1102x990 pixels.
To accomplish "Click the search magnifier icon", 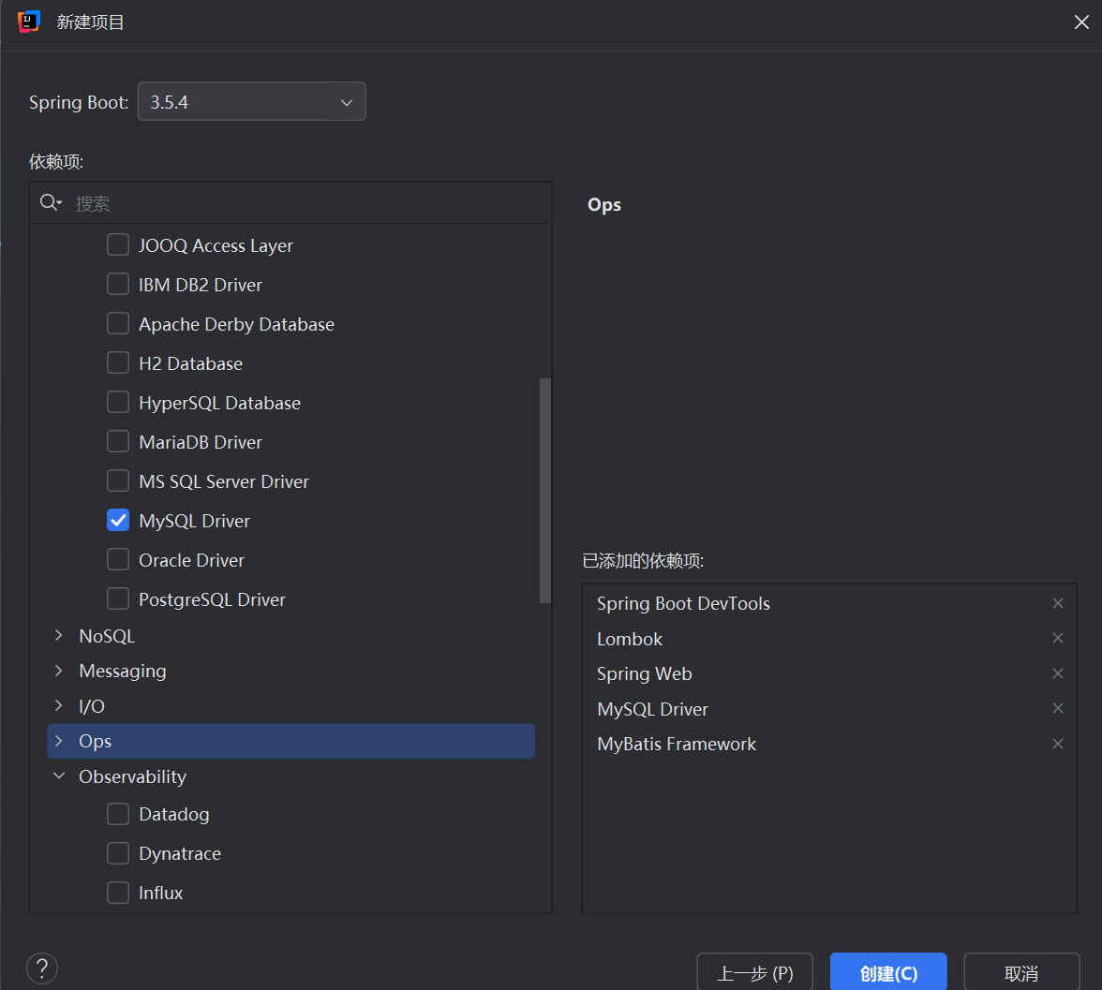I will 50,203.
